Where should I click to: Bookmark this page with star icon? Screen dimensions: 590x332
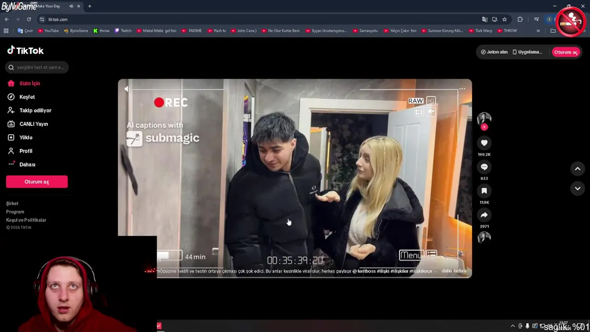tap(504, 19)
